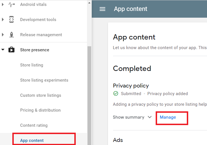Open the Store listing page
Viewport: 207px width, 145px height.
[x=32, y=65]
